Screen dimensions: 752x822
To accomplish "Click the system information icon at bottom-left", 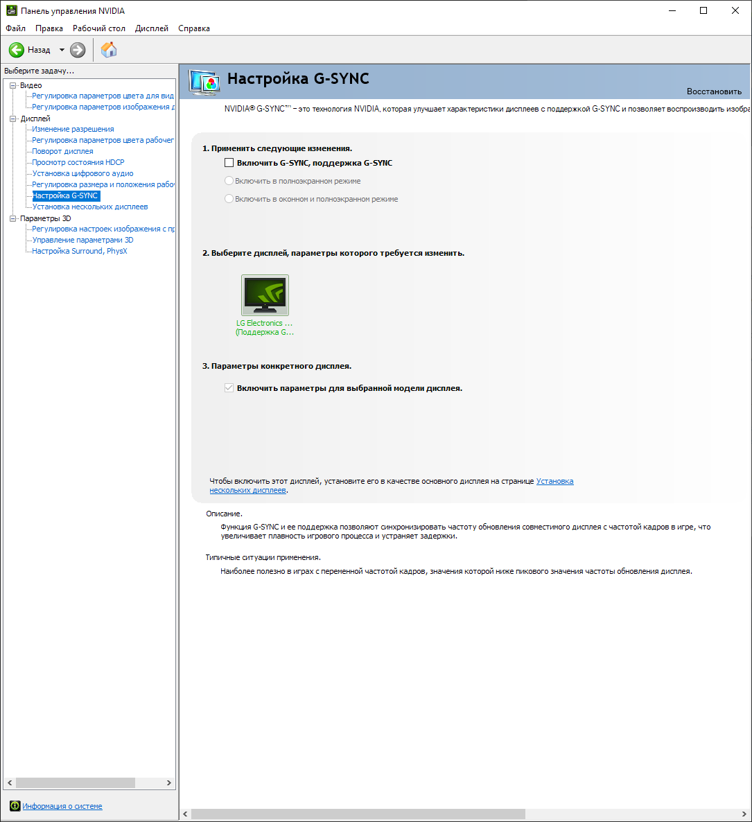I will click(15, 806).
